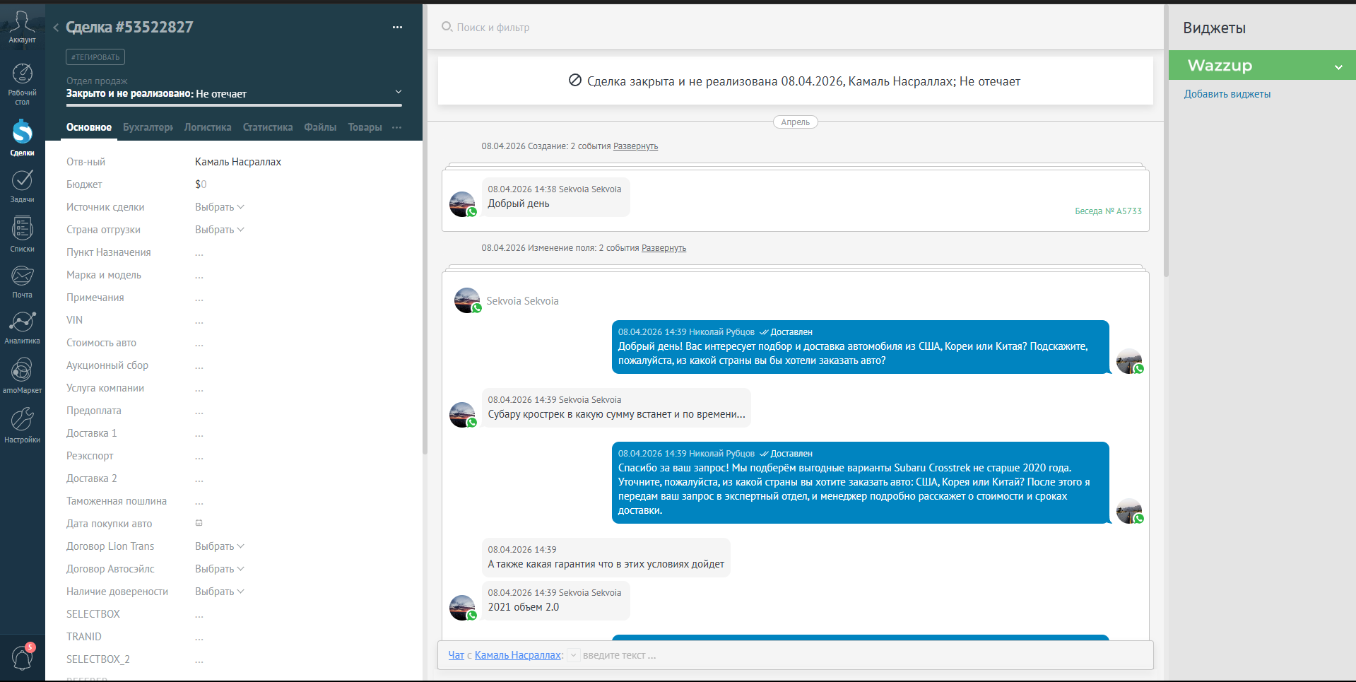Open notifications bell with badge
This screenshot has height=682, width=1356.
22,657
